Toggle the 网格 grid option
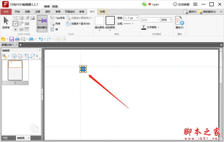Viewport: 224px width, 142px height. click(55, 24)
